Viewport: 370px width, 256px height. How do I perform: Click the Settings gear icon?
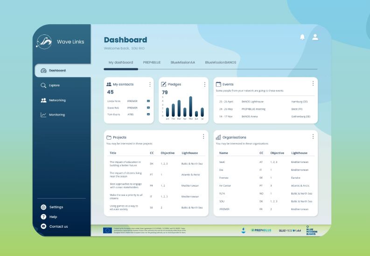click(x=43, y=207)
